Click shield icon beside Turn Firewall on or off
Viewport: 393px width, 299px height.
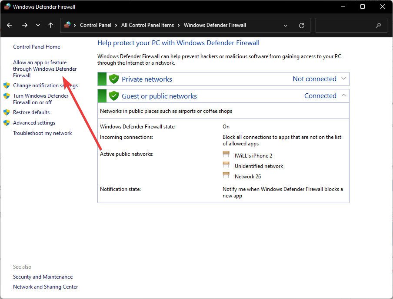pos(7,96)
